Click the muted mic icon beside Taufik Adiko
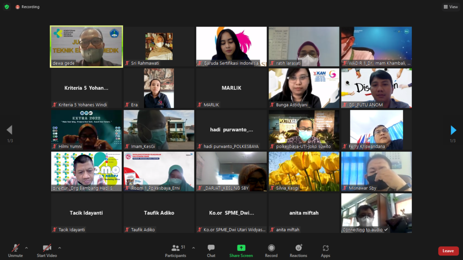The height and width of the screenshot is (260, 463). click(127, 230)
